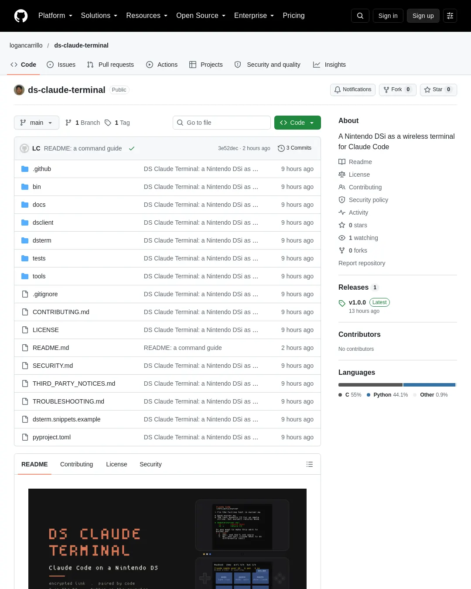Open the bin folder

coord(37,187)
